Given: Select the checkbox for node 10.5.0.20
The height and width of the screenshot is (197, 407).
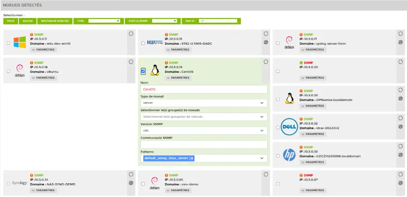Looking at the screenshot, I should click(x=278, y=71).
